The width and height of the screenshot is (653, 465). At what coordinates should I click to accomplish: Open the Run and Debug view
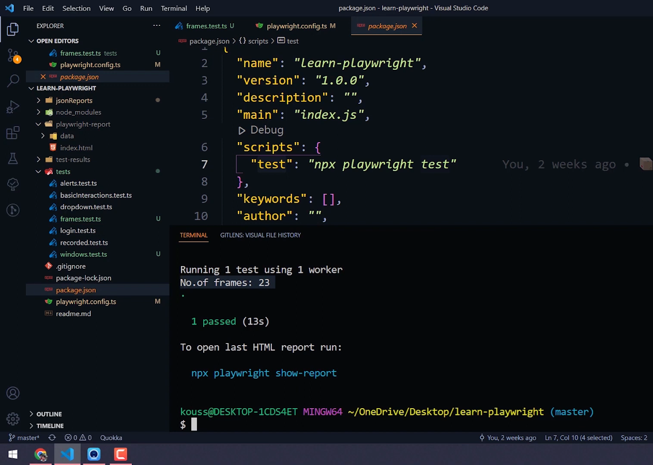12,107
